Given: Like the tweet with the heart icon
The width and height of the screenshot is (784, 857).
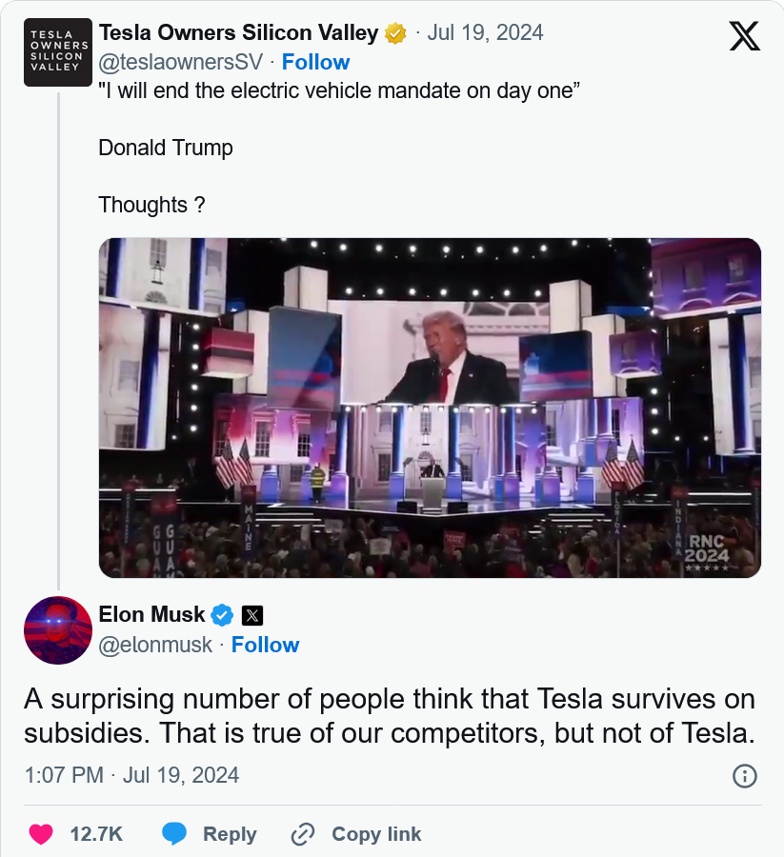Looking at the screenshot, I should click(40, 834).
